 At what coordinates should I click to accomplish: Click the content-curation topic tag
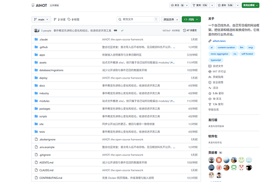click(226, 47)
